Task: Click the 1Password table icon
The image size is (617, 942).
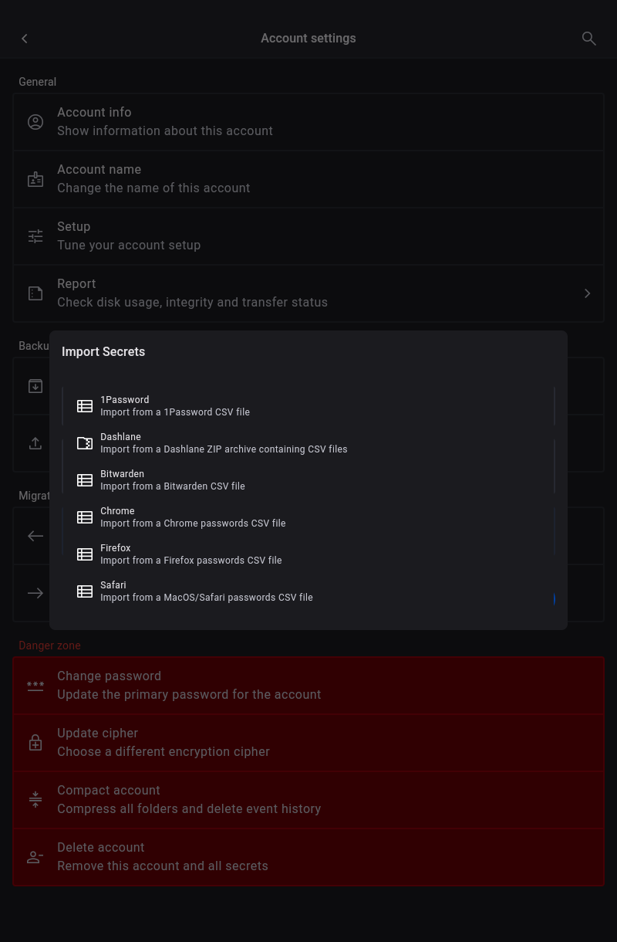Action: pyautogui.click(x=85, y=406)
